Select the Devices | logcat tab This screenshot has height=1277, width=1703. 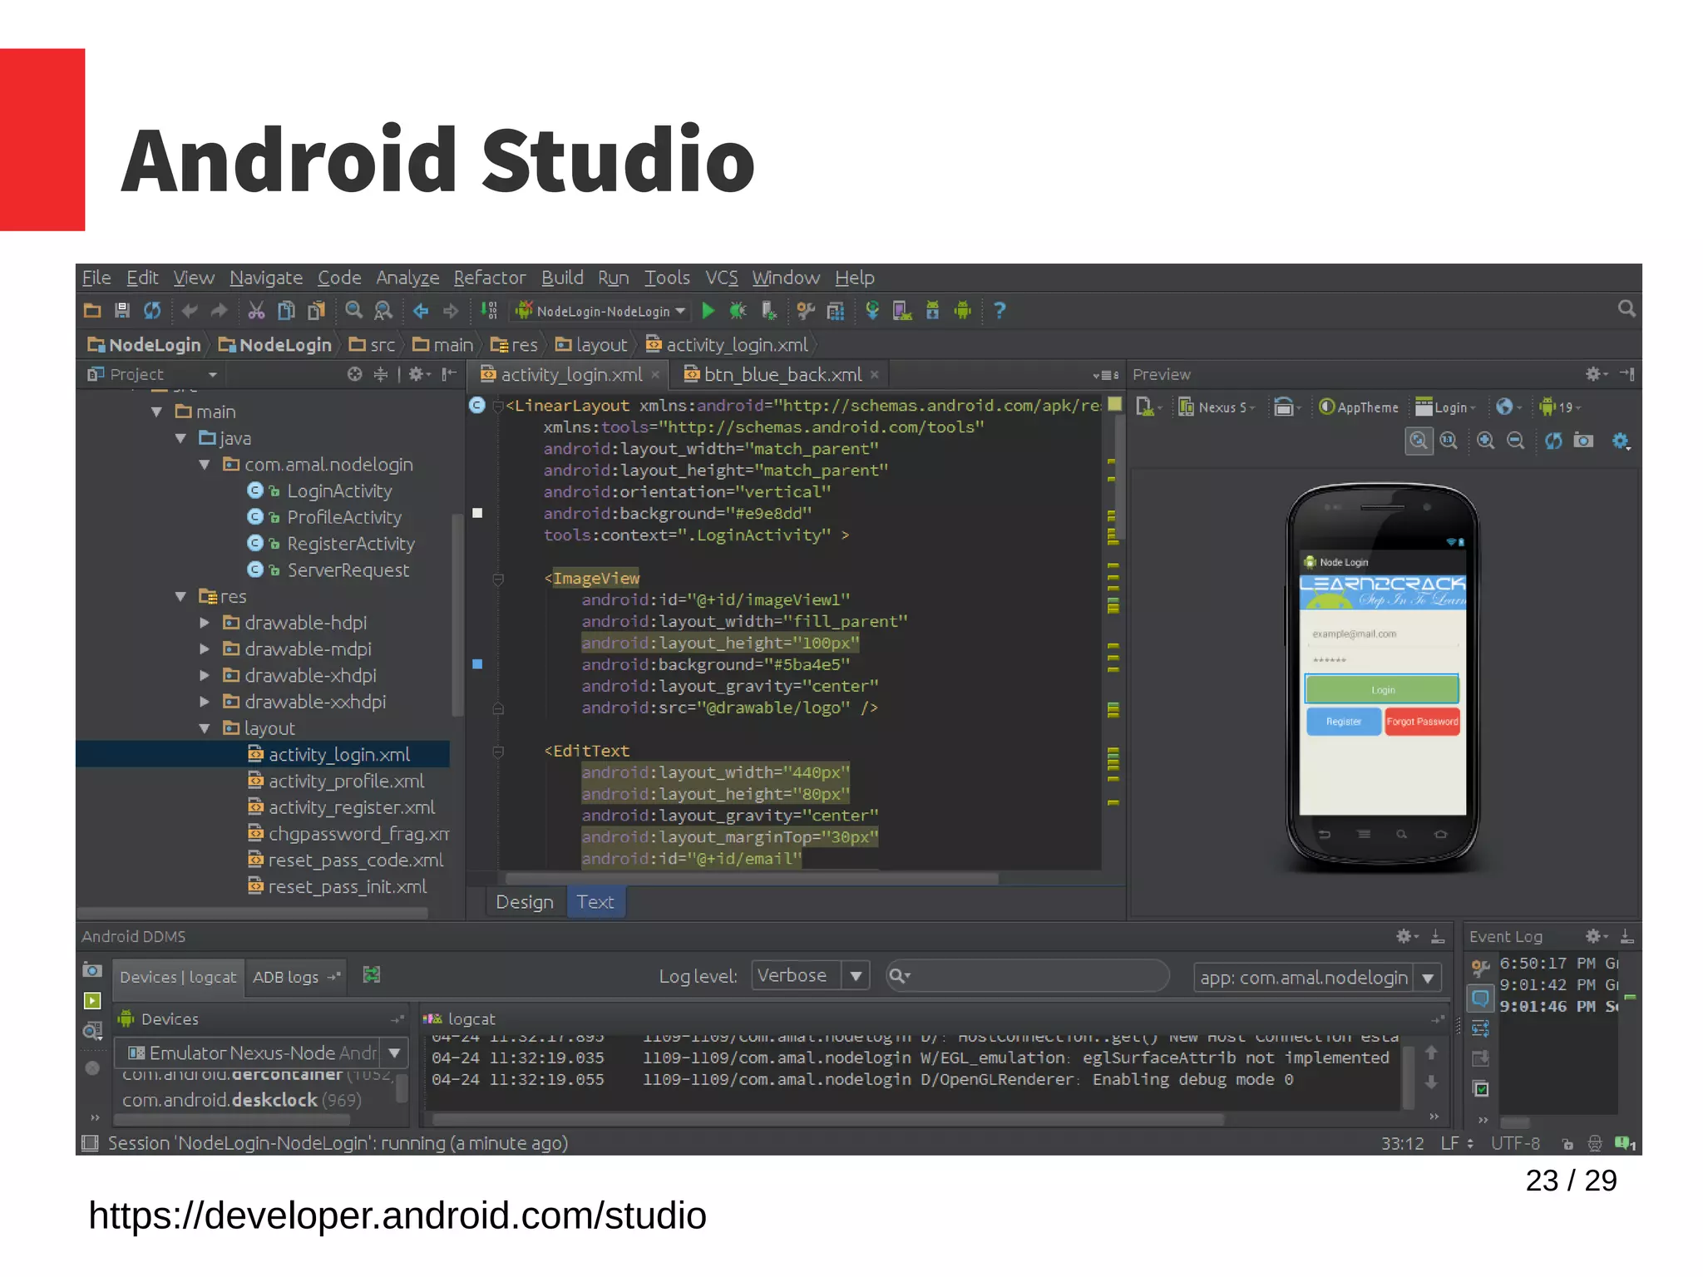[x=178, y=977]
